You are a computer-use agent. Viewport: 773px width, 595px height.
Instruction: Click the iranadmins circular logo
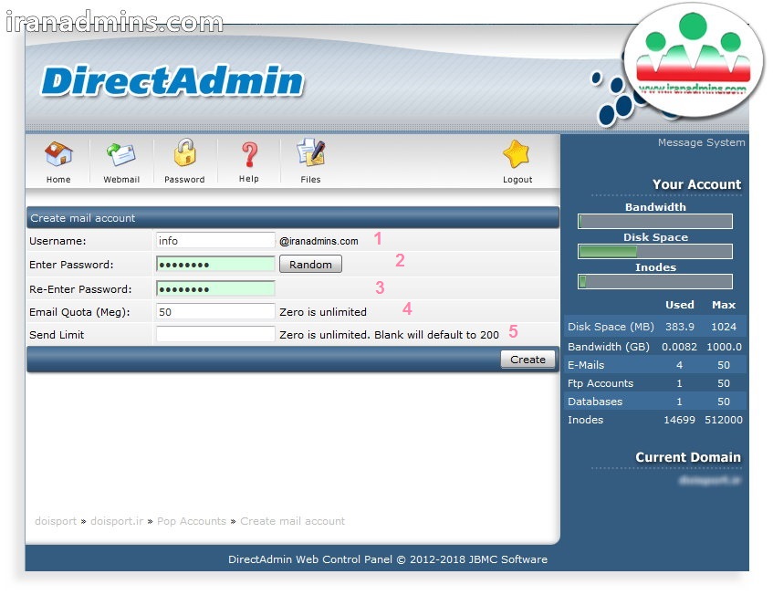[x=694, y=58]
